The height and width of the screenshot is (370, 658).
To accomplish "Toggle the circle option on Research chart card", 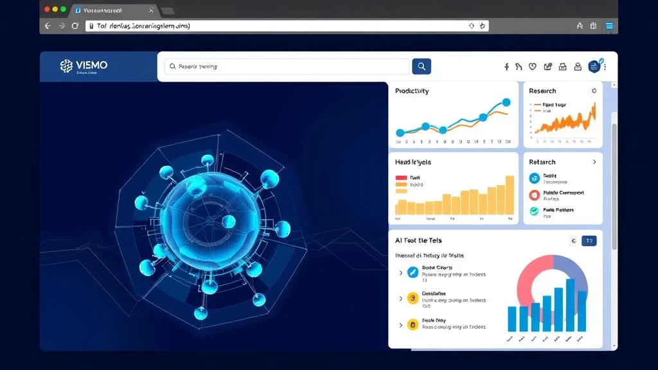I will coord(594,91).
